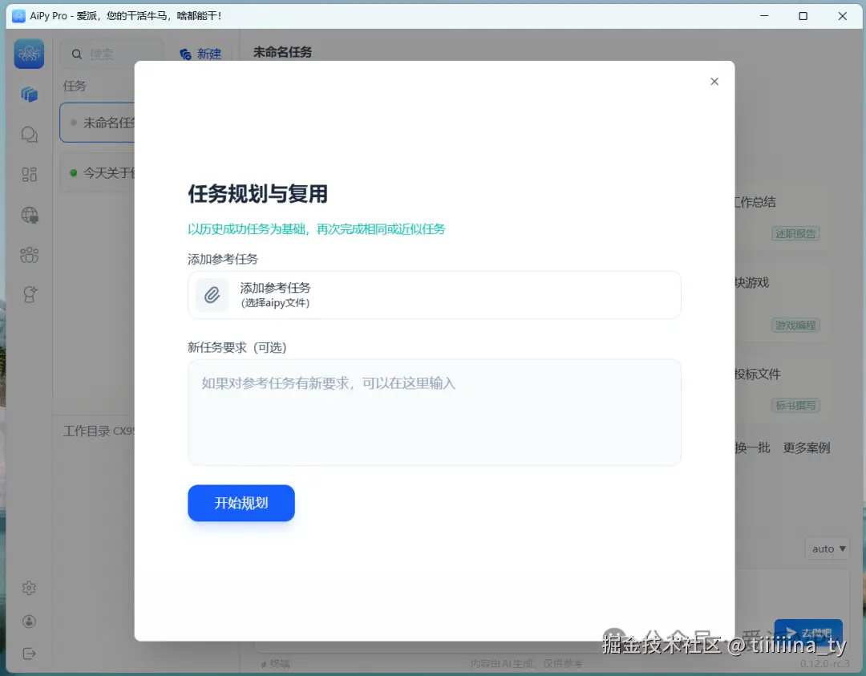Close the 任务规划与复用 dialog
Viewport: 866px width, 676px height.
click(714, 81)
